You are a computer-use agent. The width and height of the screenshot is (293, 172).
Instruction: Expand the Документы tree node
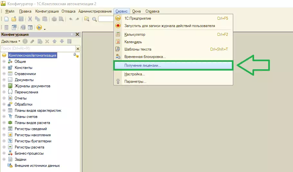[4, 80]
